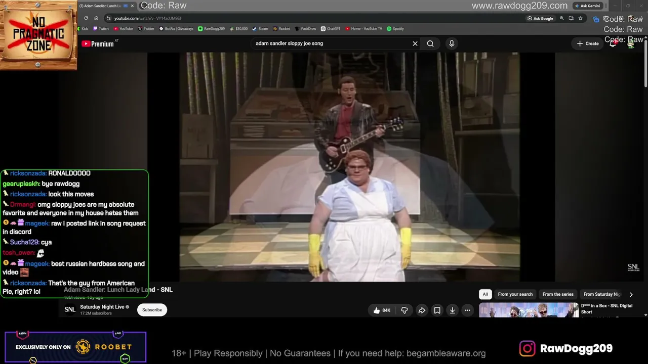
Task: Open the Steam bookmark
Action: point(260,29)
